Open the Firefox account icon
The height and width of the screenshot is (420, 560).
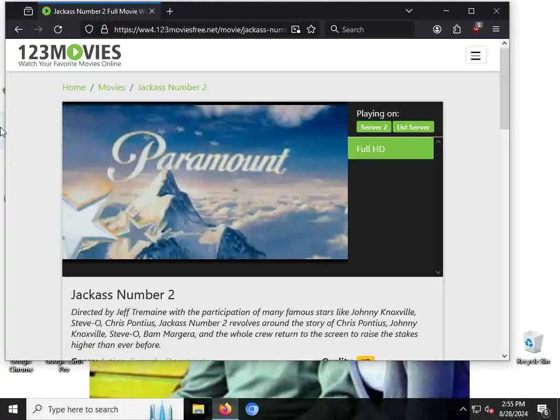437,30
